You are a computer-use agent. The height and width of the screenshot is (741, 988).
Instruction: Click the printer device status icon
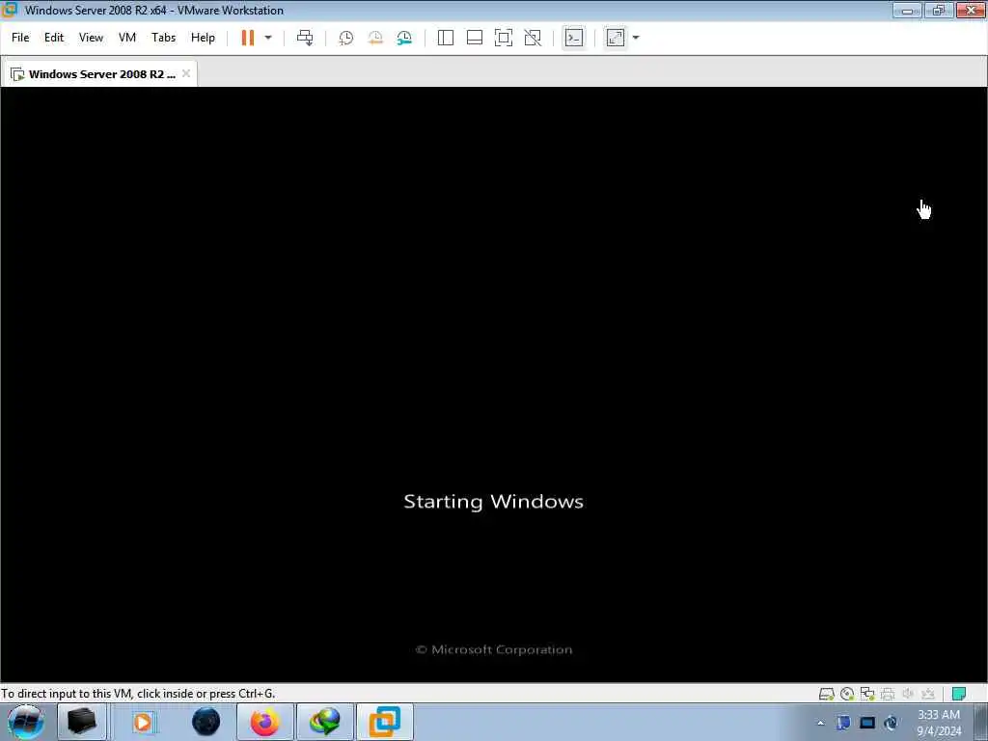point(888,694)
